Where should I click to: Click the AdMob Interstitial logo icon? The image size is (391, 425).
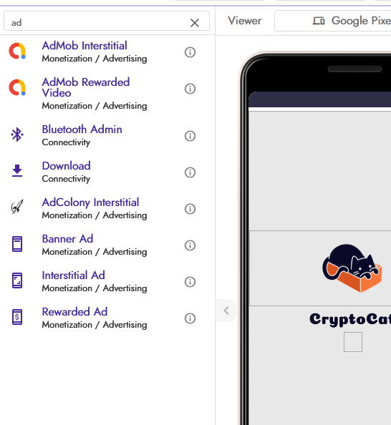[17, 52]
